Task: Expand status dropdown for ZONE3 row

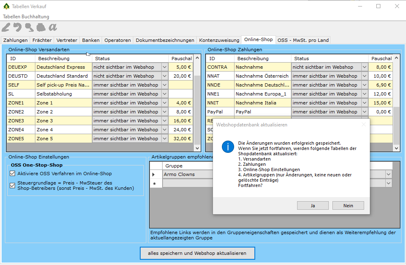Action: (x=165, y=121)
